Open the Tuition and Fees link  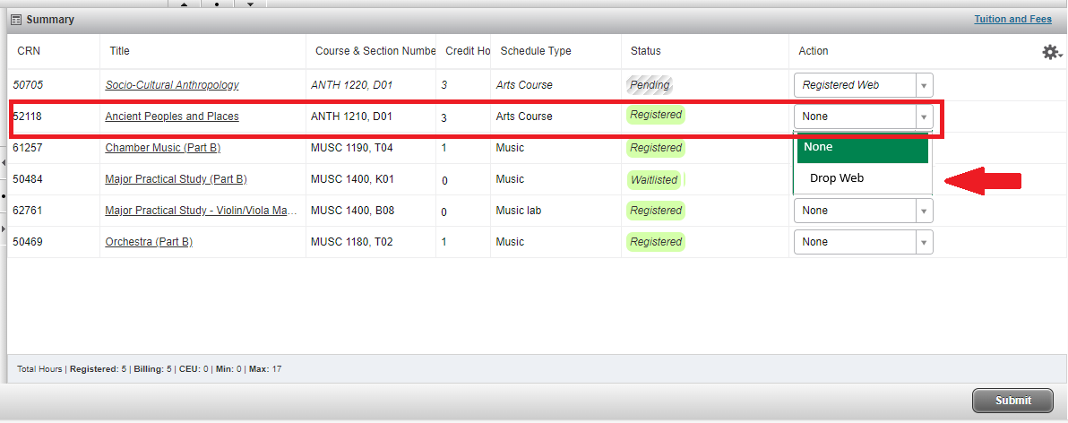tap(1012, 19)
